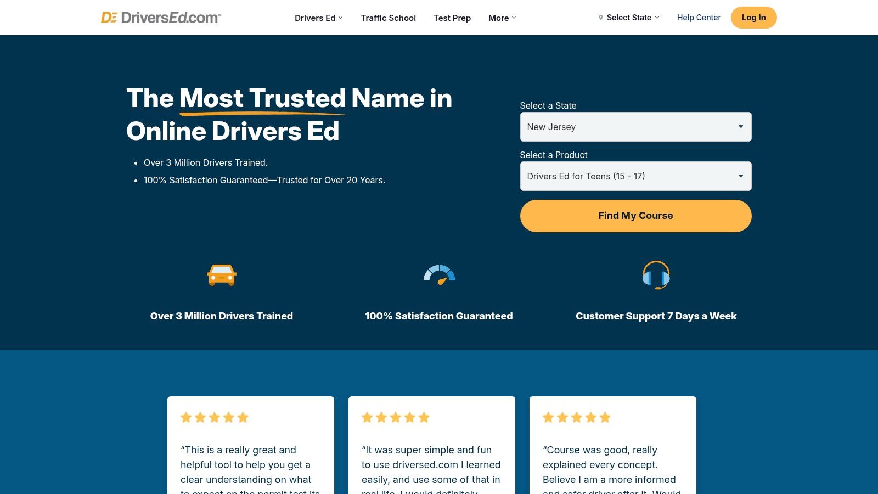Viewport: 878px width, 494px height.
Task: Click bullet 'Over 3 Million Drivers Trained.'
Action: (206, 162)
